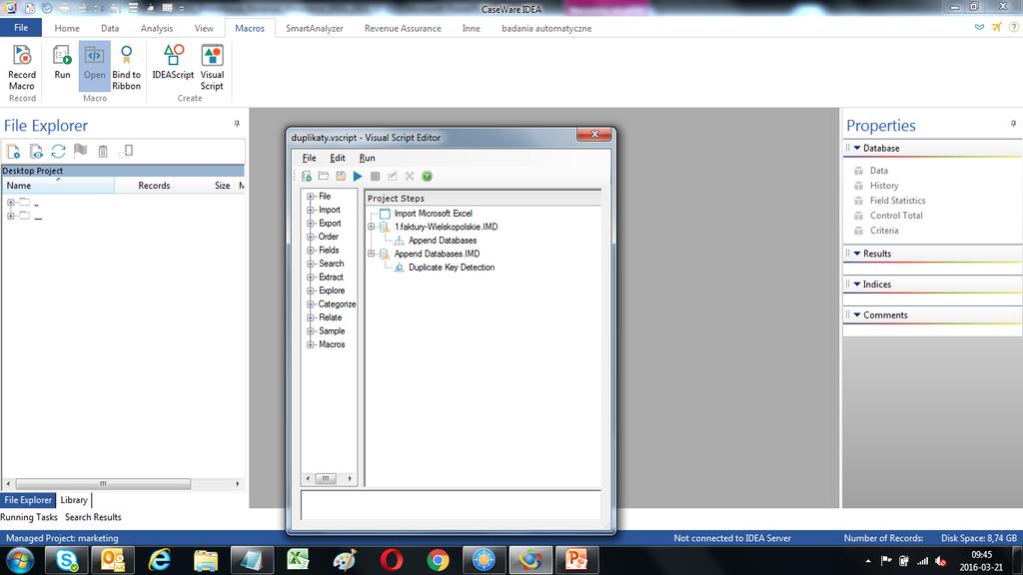The image size is (1023, 575).
Task: Collapse the Append Databases.IMD step node
Action: [x=372, y=254]
